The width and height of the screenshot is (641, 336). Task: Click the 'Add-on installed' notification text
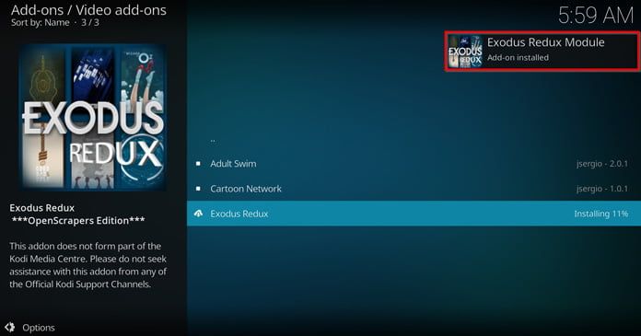518,58
